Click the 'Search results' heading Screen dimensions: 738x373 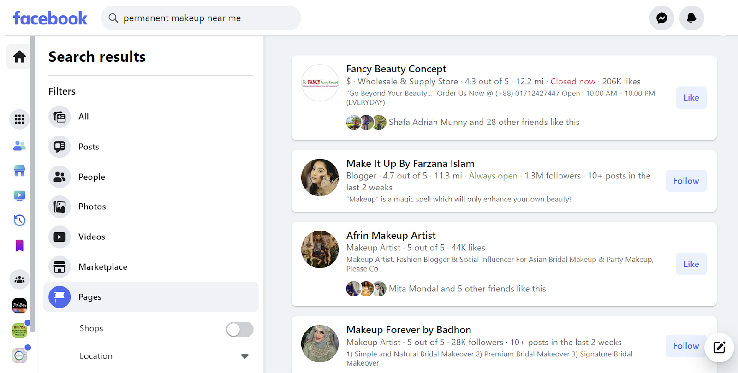[x=97, y=57]
